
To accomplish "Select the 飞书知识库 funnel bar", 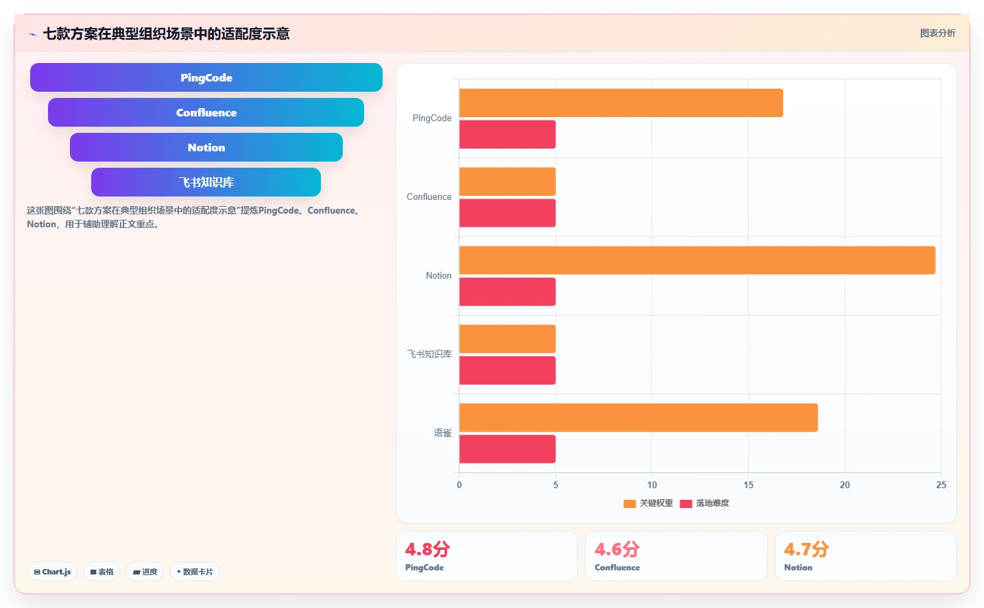I will [x=206, y=182].
